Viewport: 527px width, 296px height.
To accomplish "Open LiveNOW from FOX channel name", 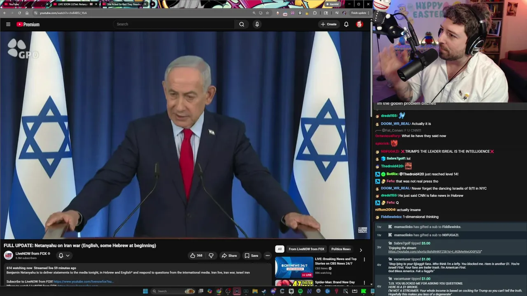I will point(31,254).
